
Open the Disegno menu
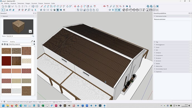(28, 3)
